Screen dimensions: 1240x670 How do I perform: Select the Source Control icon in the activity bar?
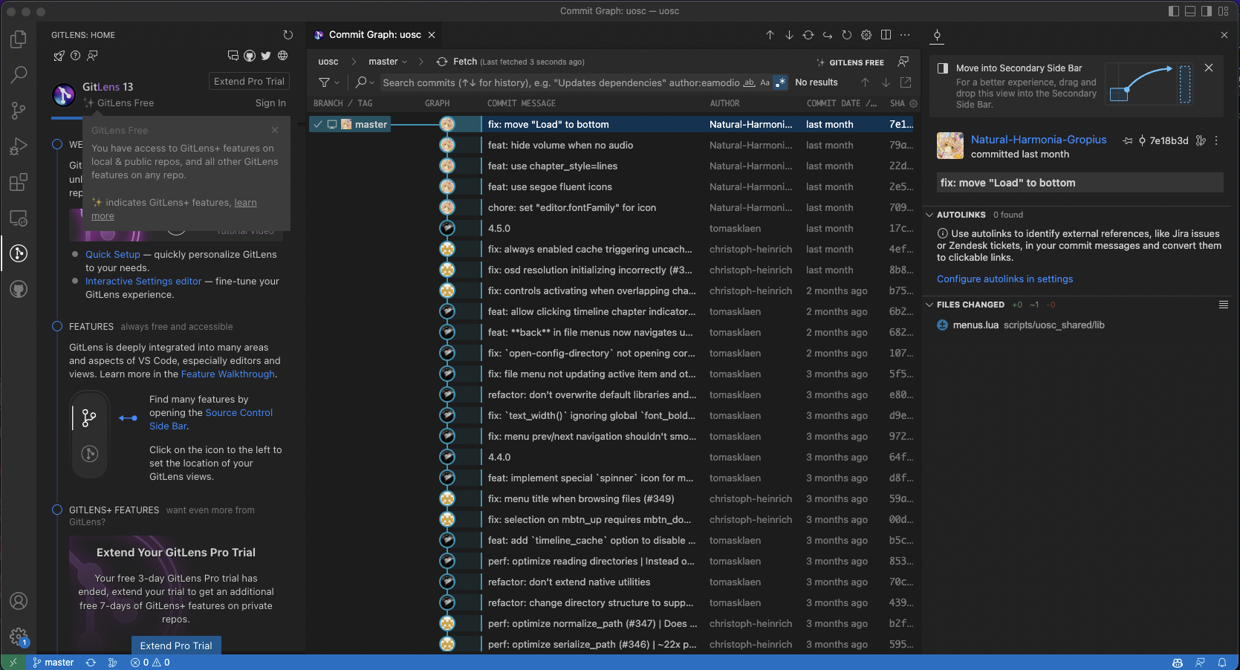[x=19, y=110]
